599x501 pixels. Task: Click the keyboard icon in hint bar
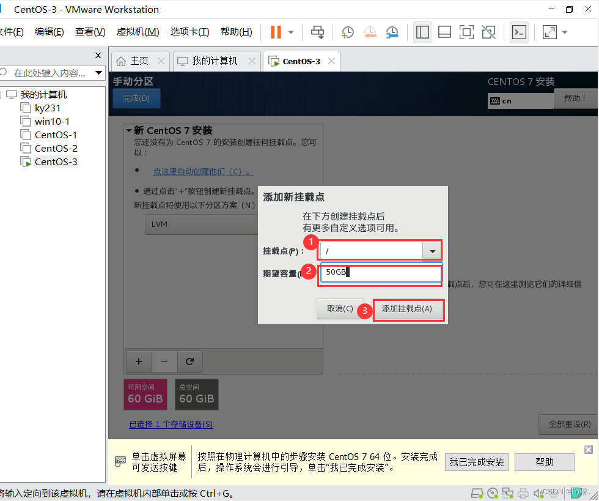(x=120, y=462)
